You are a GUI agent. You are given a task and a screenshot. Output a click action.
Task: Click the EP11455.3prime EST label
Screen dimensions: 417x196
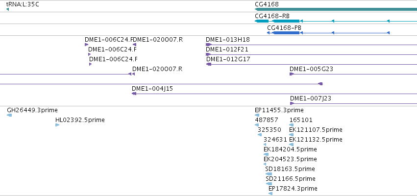[279, 110]
